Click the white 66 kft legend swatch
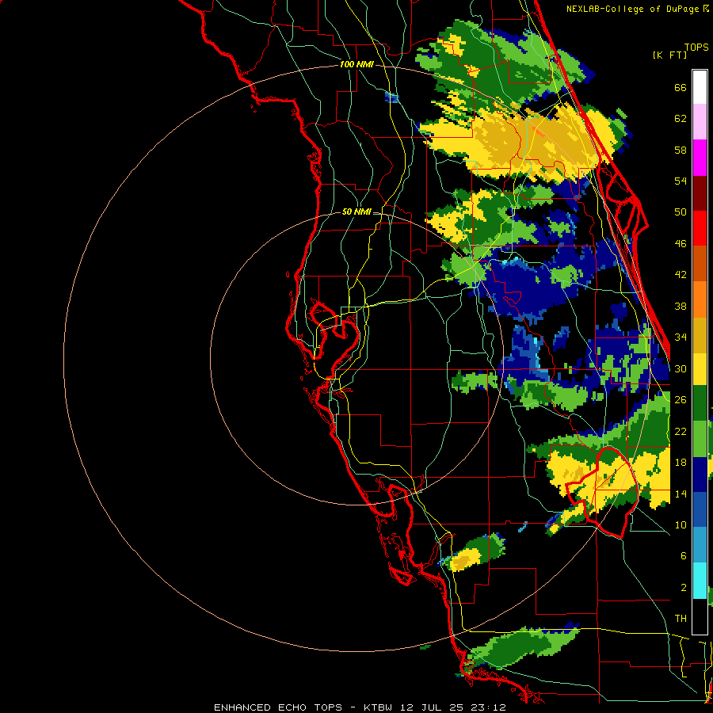Image resolution: width=713 pixels, height=713 pixels. coord(700,87)
